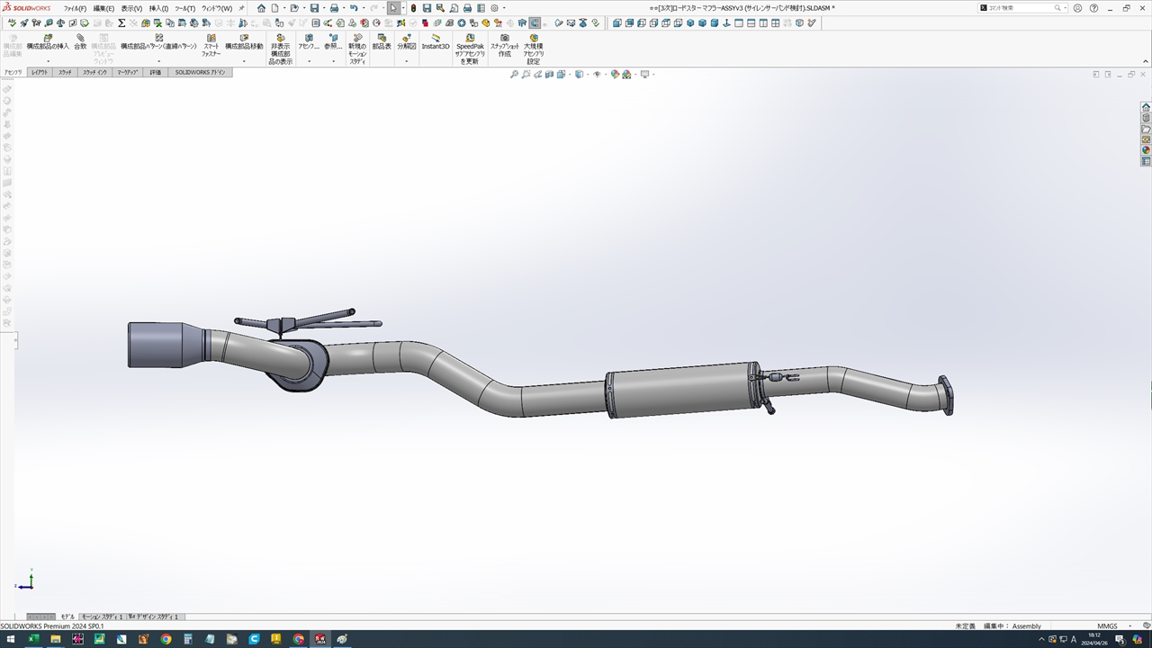Open dropdown under Linear Component Pattern
1152x648 pixels.
click(158, 61)
